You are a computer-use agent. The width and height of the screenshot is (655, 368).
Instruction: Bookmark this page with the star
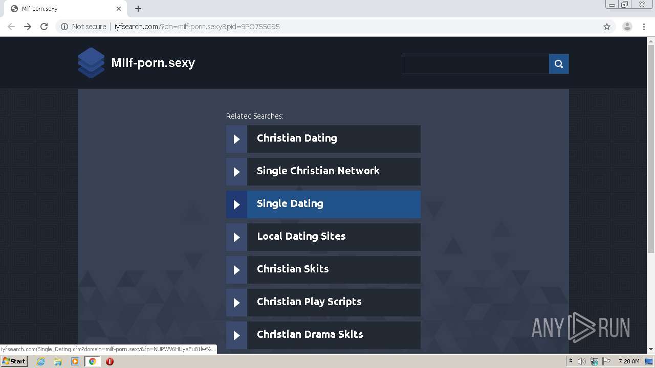(607, 27)
